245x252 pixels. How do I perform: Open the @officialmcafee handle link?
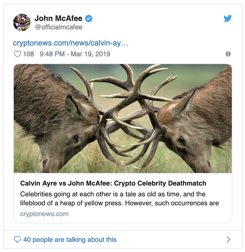point(58,27)
